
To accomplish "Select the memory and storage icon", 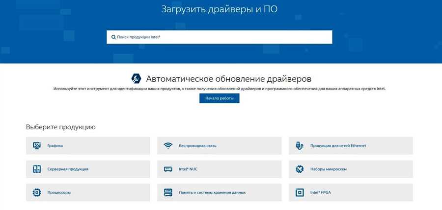I will coord(168,192).
